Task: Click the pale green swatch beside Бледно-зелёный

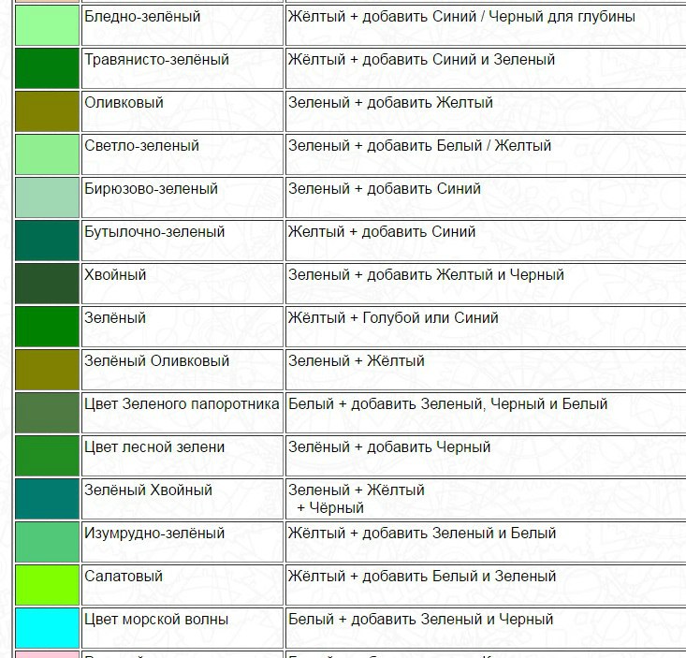Action: click(47, 25)
